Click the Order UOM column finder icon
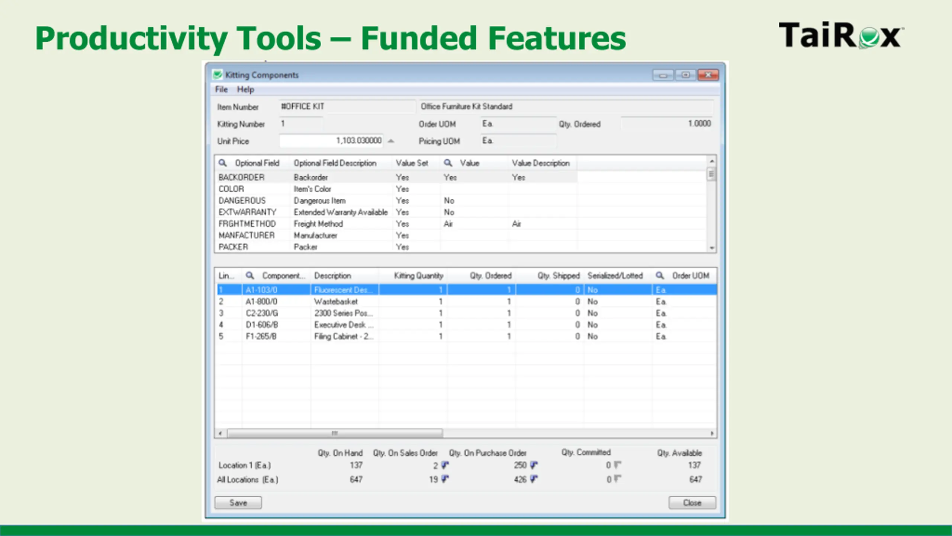 [660, 275]
